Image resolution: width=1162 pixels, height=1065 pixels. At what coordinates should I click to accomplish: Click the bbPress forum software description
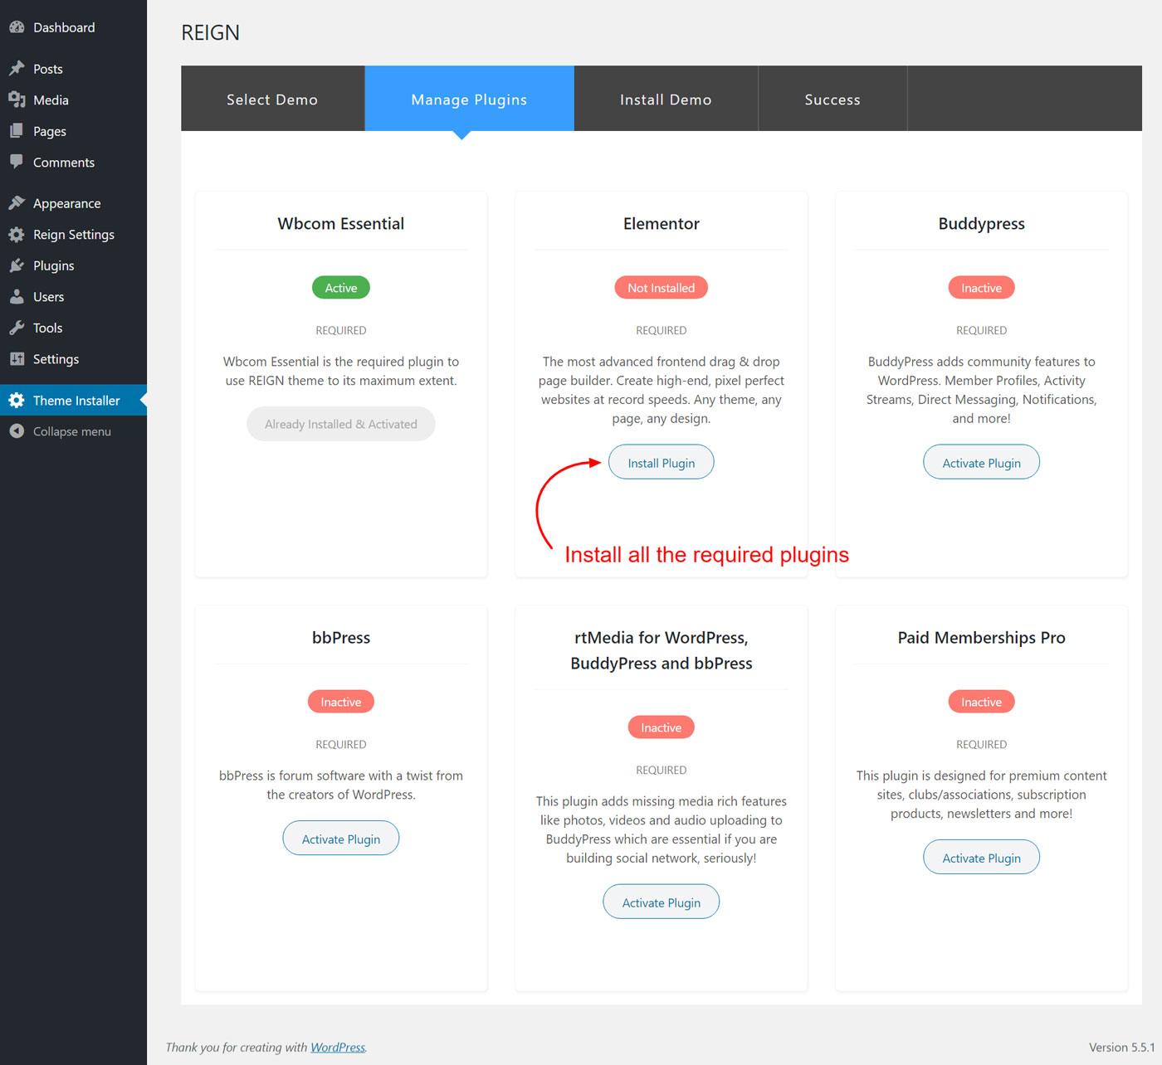click(x=341, y=785)
